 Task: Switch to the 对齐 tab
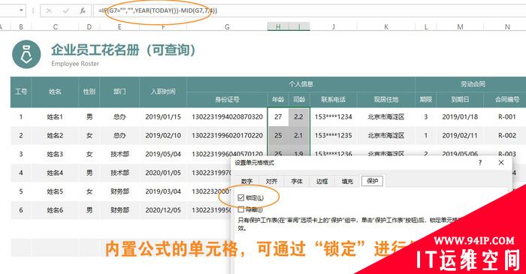point(271,181)
